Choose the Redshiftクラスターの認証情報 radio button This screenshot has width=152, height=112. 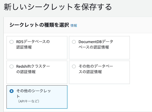(11, 66)
